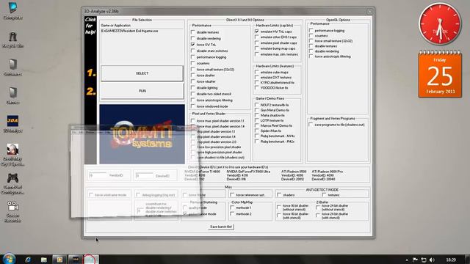Enable anti-detect mode shaders checkbox
Screen dimensions: 470x264
point(279,194)
